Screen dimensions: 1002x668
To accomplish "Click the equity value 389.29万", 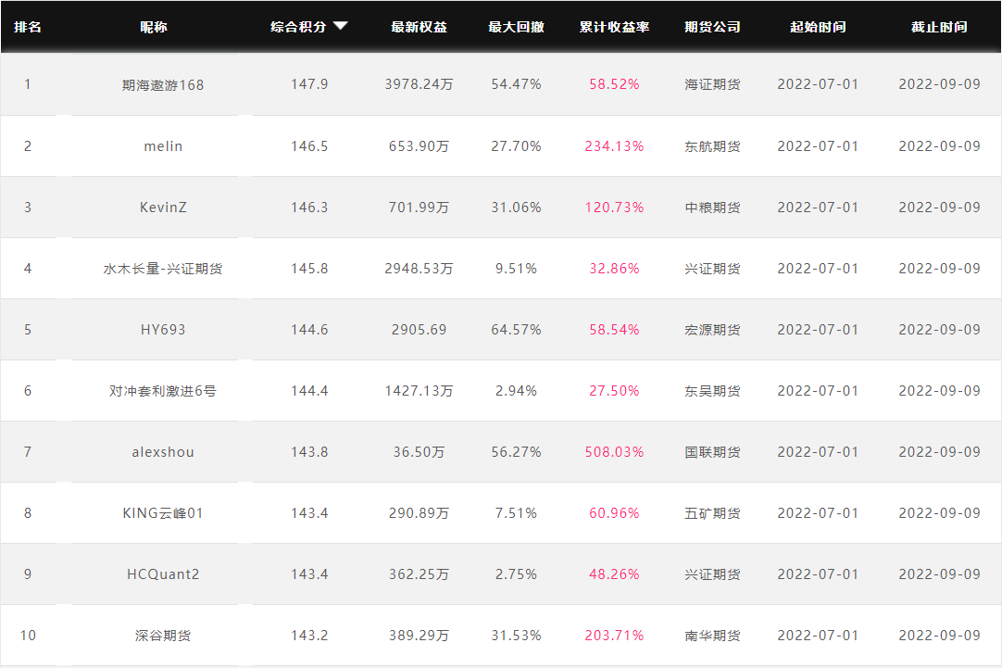I will pyautogui.click(x=419, y=636).
